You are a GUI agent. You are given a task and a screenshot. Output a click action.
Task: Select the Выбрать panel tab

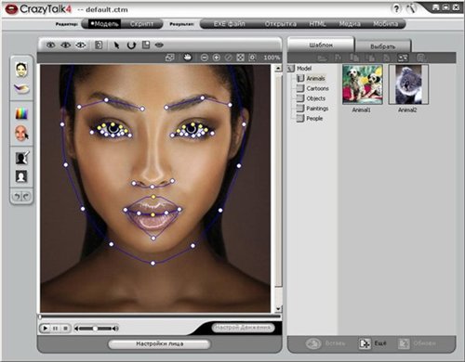click(383, 46)
